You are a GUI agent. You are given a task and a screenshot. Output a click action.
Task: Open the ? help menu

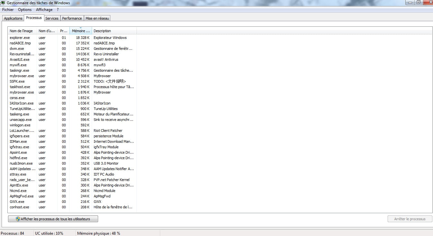pos(58,10)
